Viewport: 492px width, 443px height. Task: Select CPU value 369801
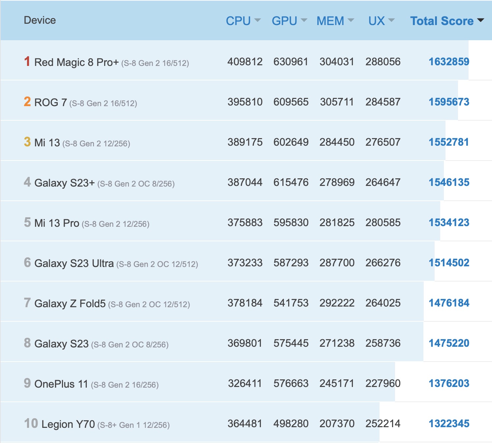point(245,343)
